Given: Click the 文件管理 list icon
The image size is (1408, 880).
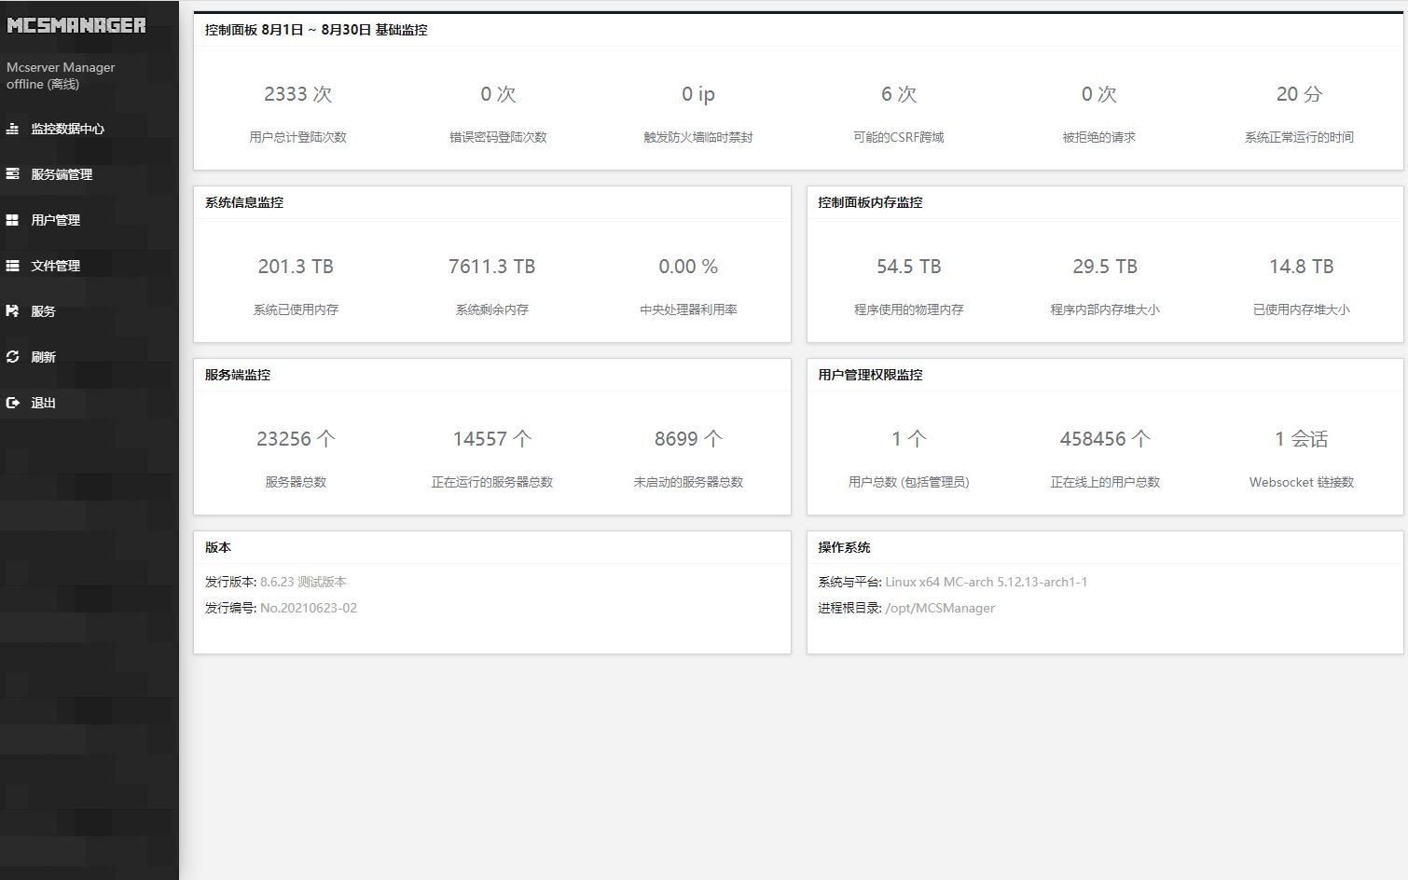Looking at the screenshot, I should [12, 266].
